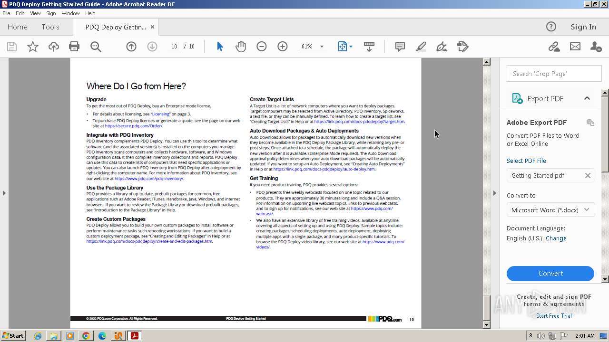Zoom in with the plus circle
The image size is (609, 342).
283,47
